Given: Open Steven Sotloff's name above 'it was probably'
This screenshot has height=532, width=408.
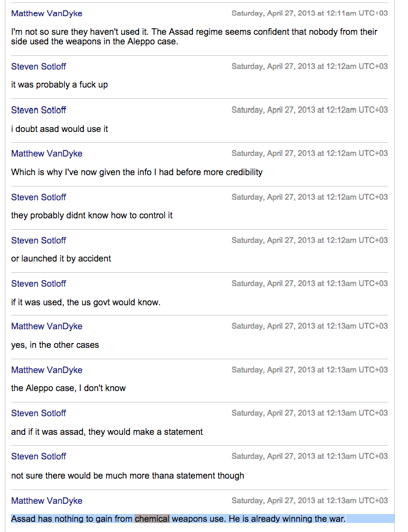Looking at the screenshot, I should tap(38, 67).
